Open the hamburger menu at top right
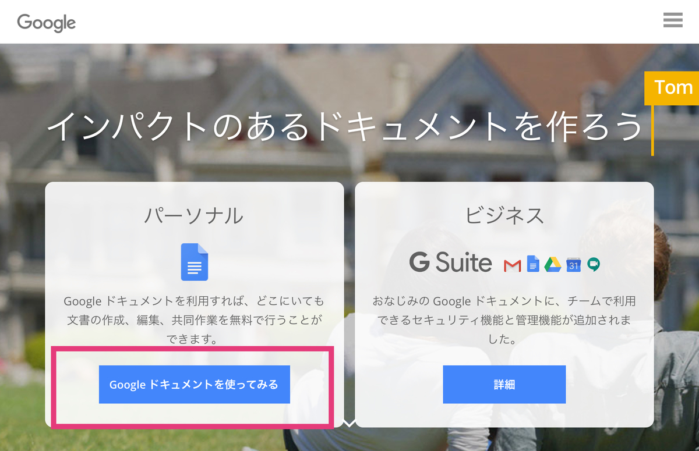 (673, 20)
